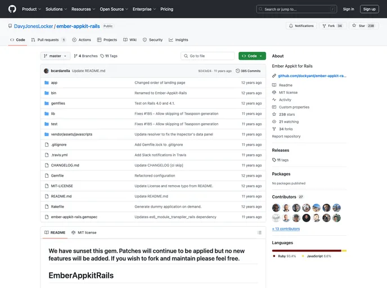The height and width of the screenshot is (288, 387).
Task: Switch to the Wiki tab
Action: [x=130, y=40]
